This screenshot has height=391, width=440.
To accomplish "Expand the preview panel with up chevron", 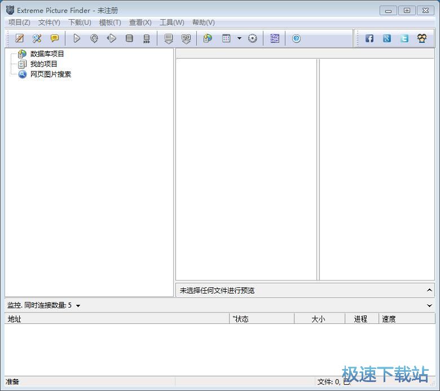I will 429,290.
